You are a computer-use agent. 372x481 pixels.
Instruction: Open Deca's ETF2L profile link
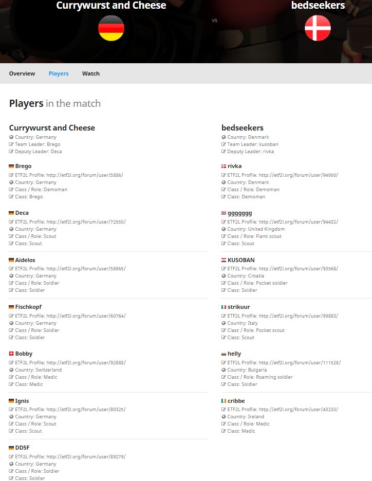click(x=86, y=222)
